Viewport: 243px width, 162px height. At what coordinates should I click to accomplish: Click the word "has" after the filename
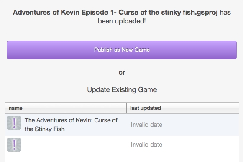[225, 13]
